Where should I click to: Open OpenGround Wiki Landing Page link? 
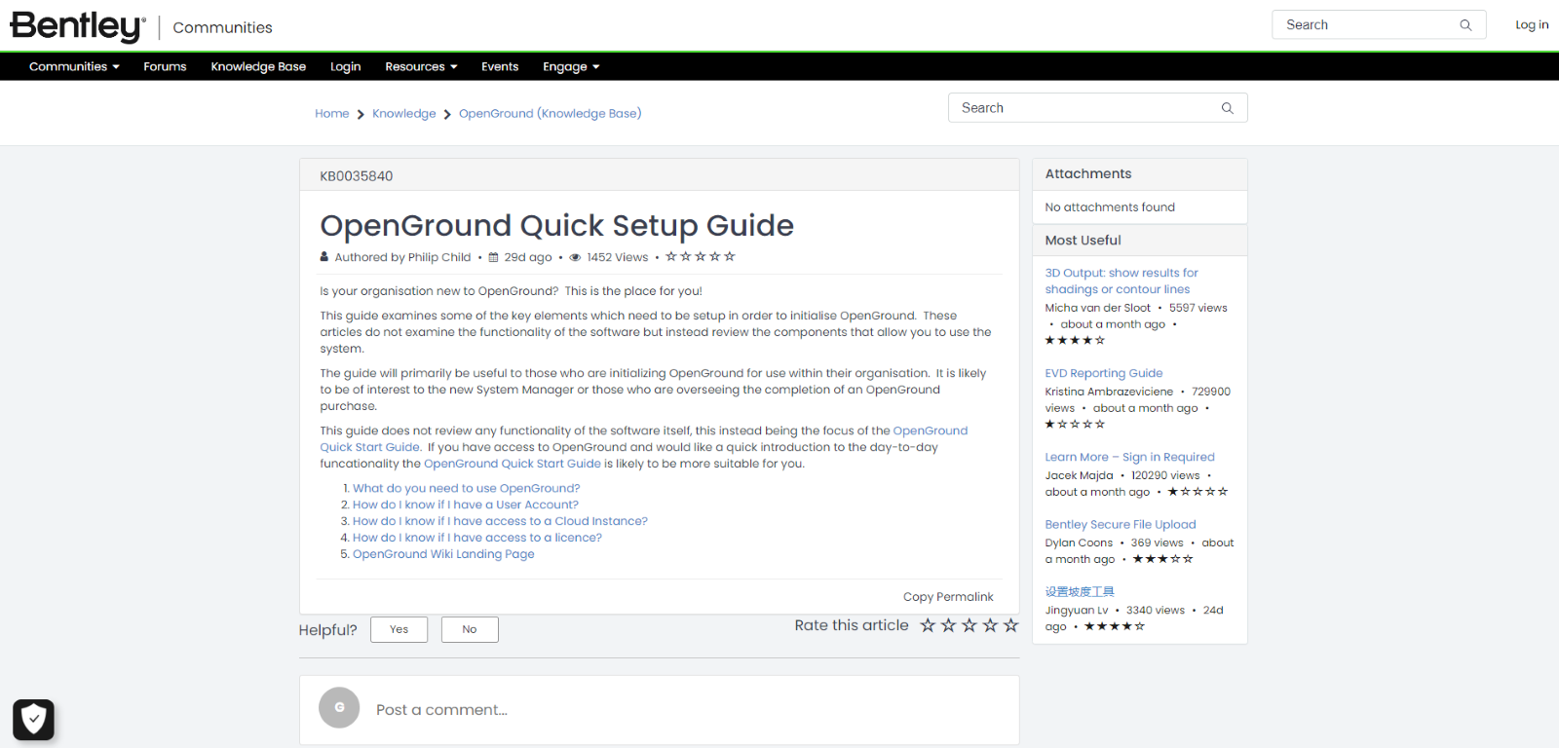click(x=443, y=555)
